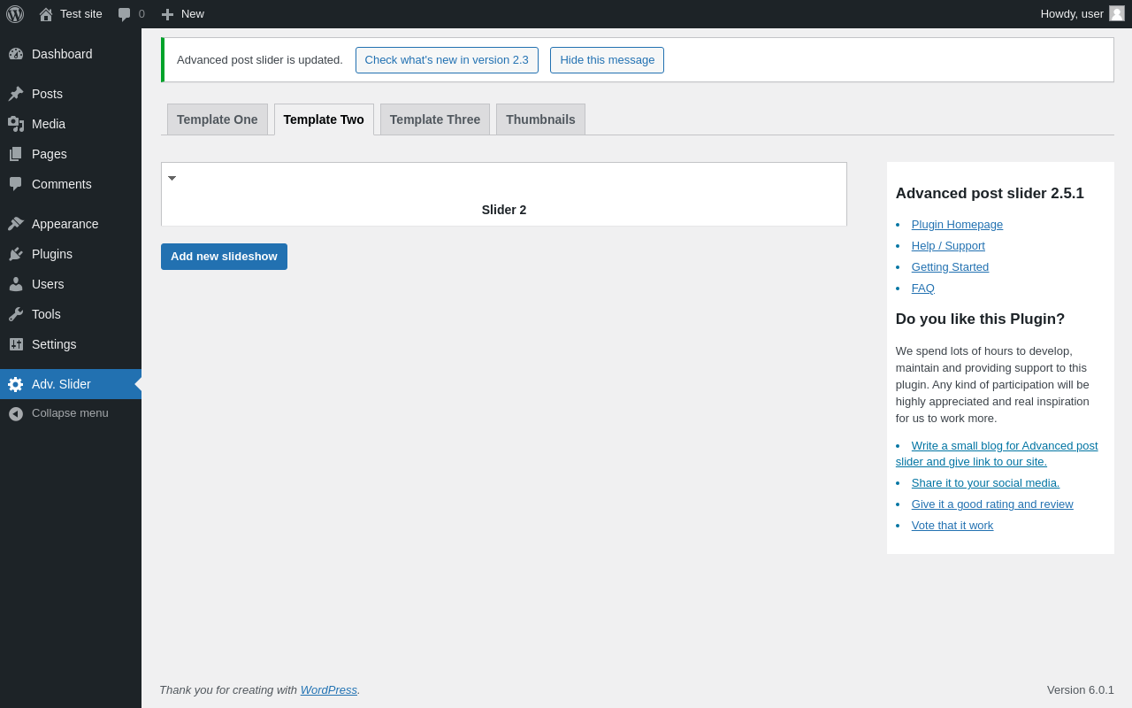Click the Users person icon
This screenshot has width=1132, height=708.
coord(16,284)
